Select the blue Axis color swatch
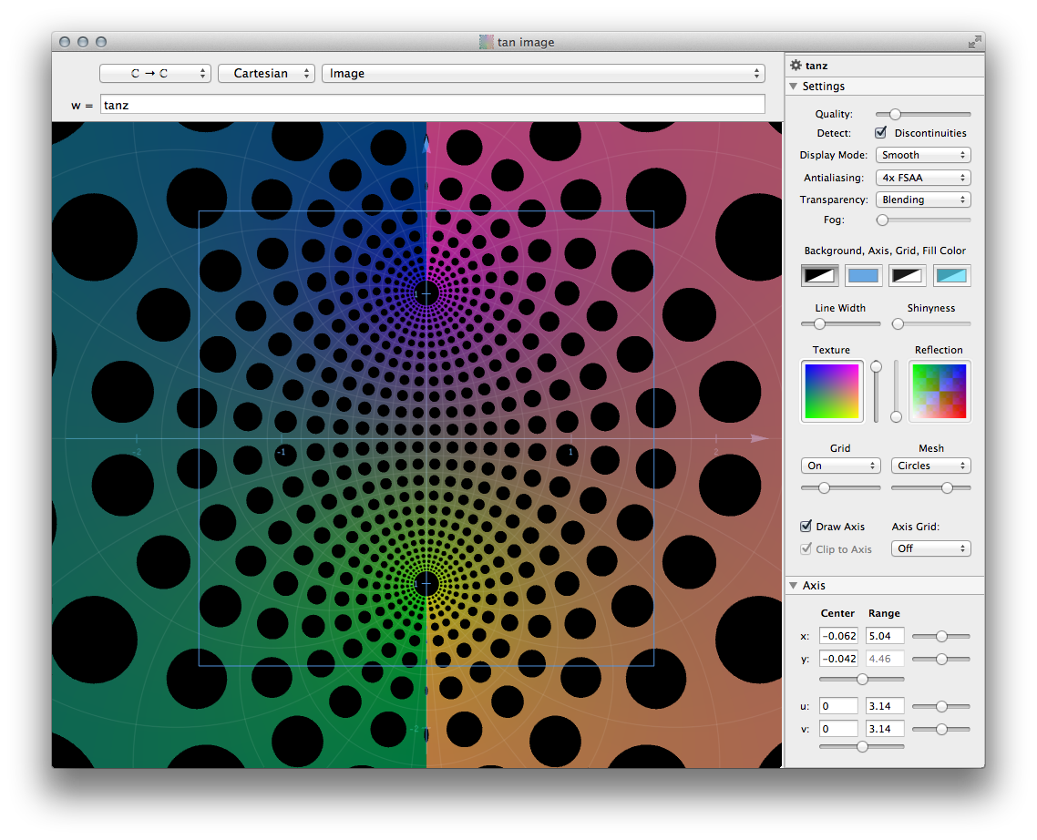The height and width of the screenshot is (840, 1037). (x=863, y=275)
